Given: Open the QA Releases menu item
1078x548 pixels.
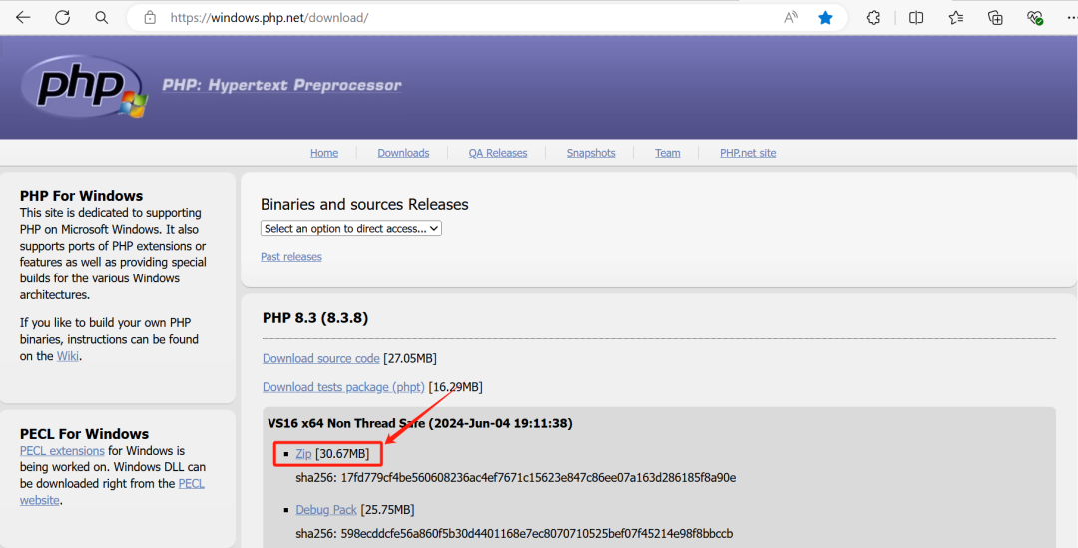Looking at the screenshot, I should point(498,153).
